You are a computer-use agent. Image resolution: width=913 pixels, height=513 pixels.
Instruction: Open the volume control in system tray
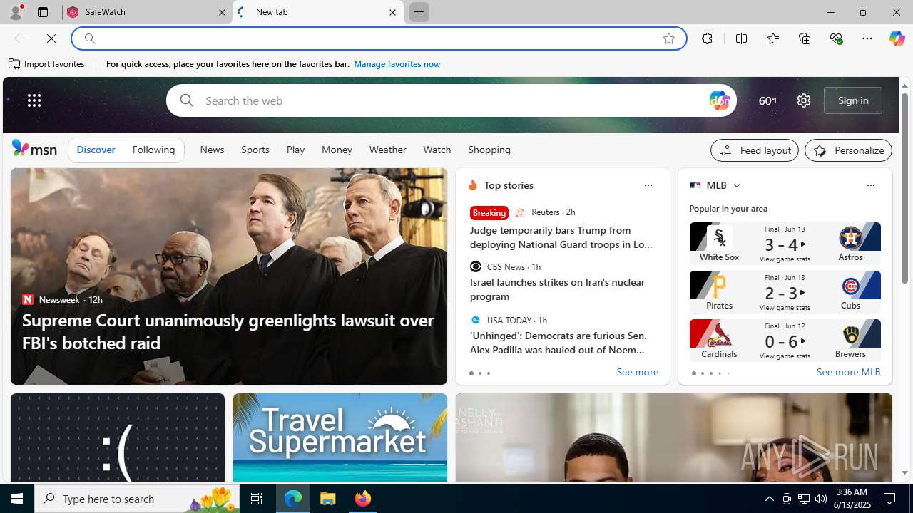821,499
